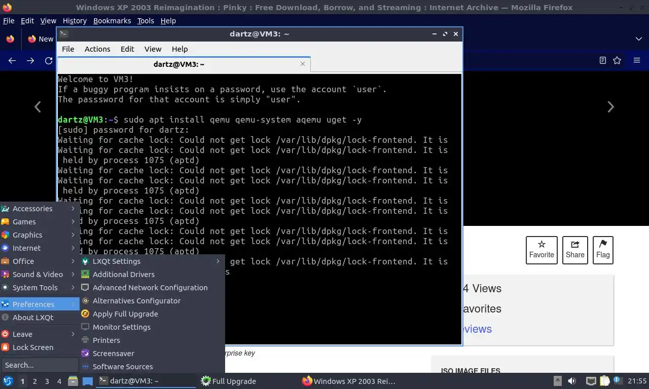
Task: Open the volume control in system tray
Action: [572, 381]
